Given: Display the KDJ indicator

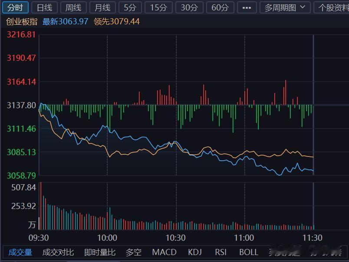Looking at the screenshot, I should [x=195, y=252].
